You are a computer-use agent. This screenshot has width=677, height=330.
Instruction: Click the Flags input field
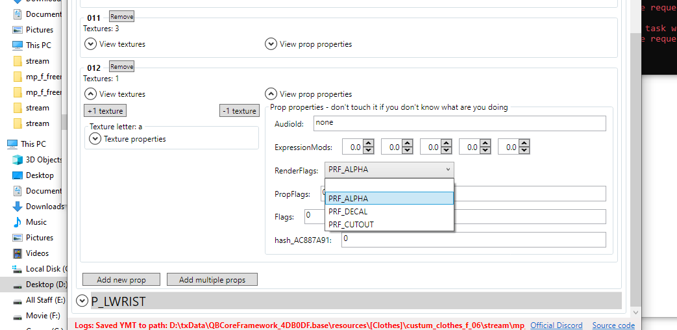pos(530,217)
